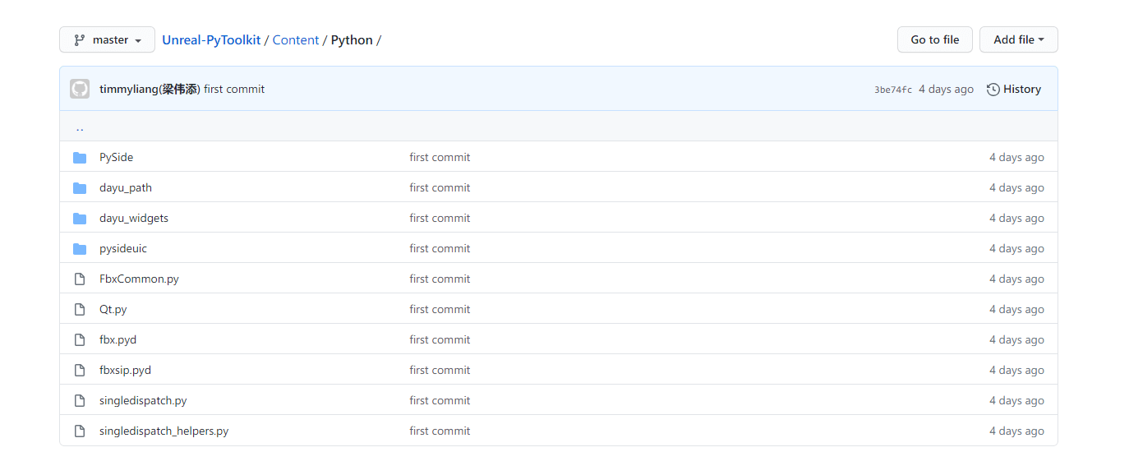Screen dimensions: 1129x475
Task: Open first commit message for fbxsip.pyd
Action: tap(440, 370)
